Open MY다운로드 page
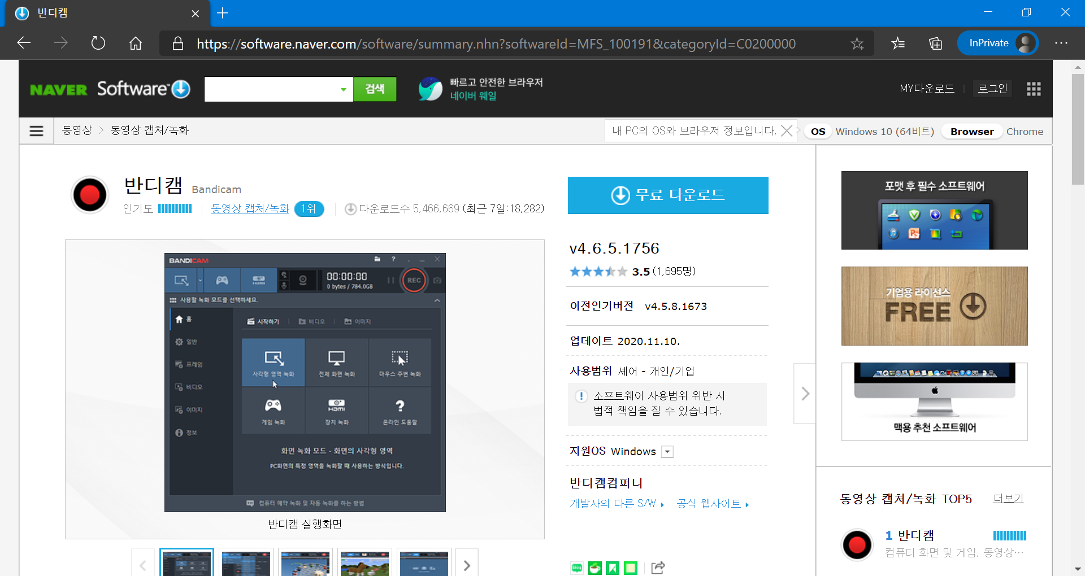 (927, 89)
